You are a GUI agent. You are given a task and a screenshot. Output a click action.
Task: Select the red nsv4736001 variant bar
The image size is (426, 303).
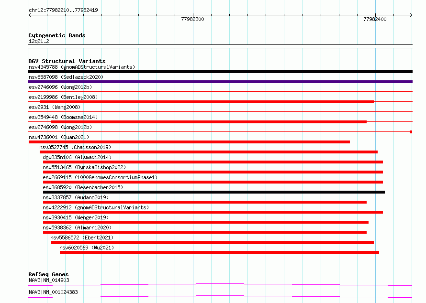click(x=189, y=142)
